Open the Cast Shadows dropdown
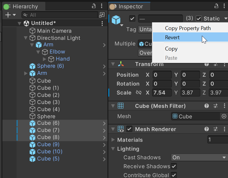The height and width of the screenshot is (178, 228). point(199,157)
